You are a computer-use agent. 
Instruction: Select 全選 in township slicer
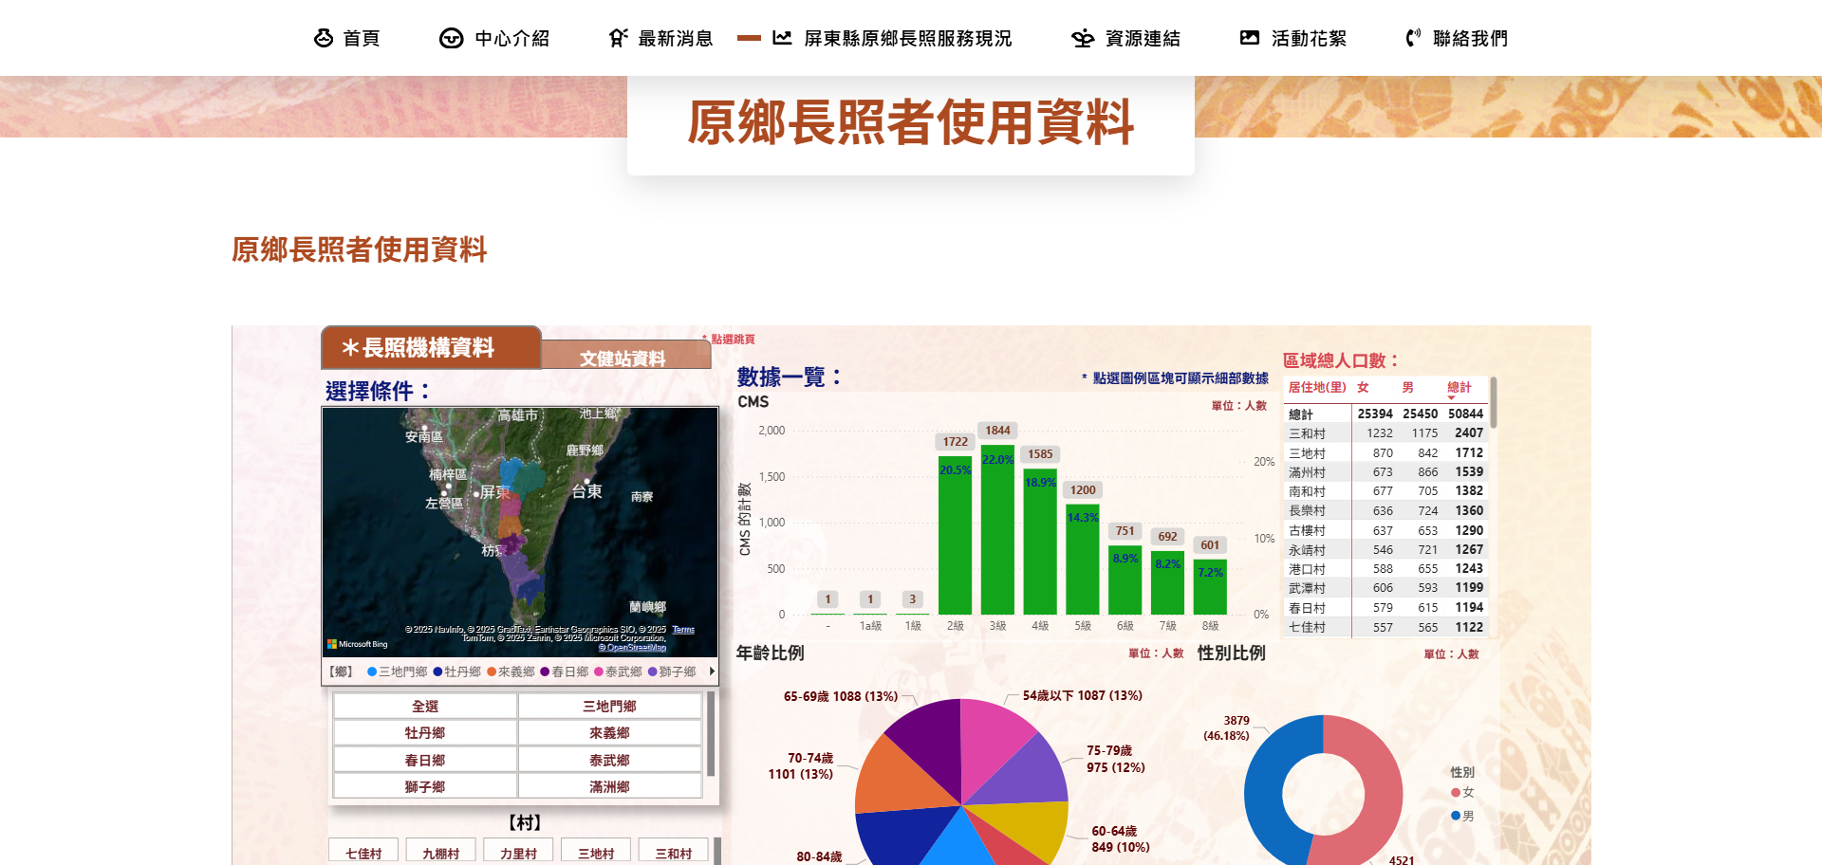coord(424,707)
